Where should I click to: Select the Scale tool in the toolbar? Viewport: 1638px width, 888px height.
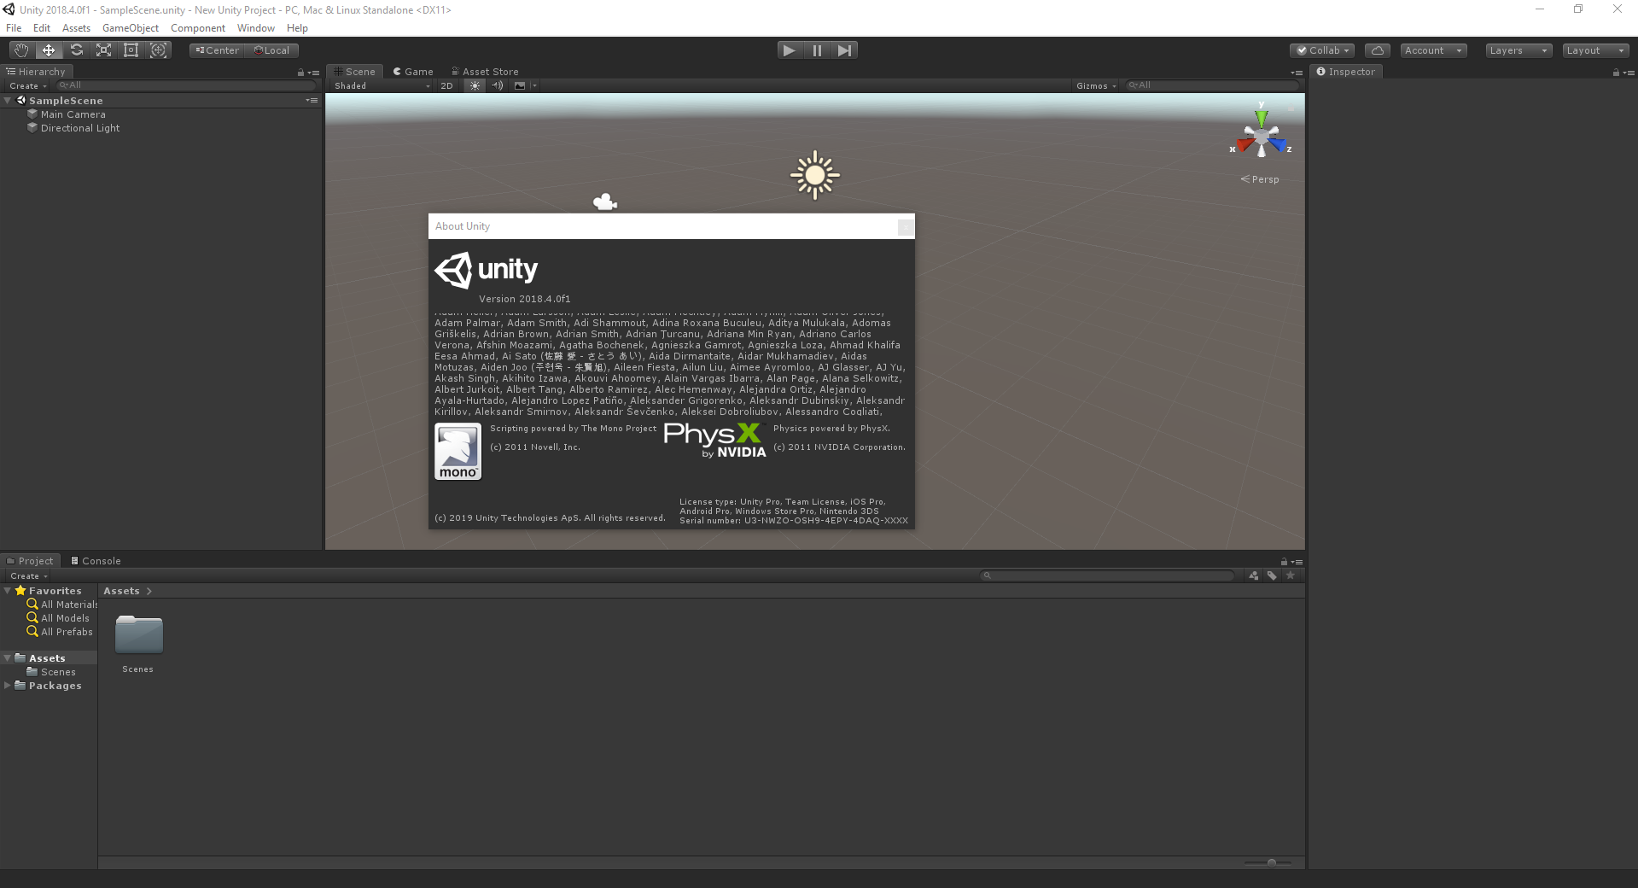point(103,50)
